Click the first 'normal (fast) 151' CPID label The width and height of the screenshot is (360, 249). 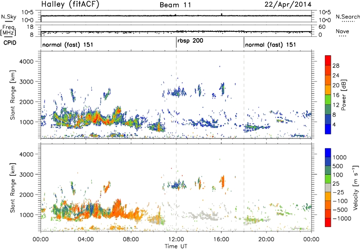point(68,44)
